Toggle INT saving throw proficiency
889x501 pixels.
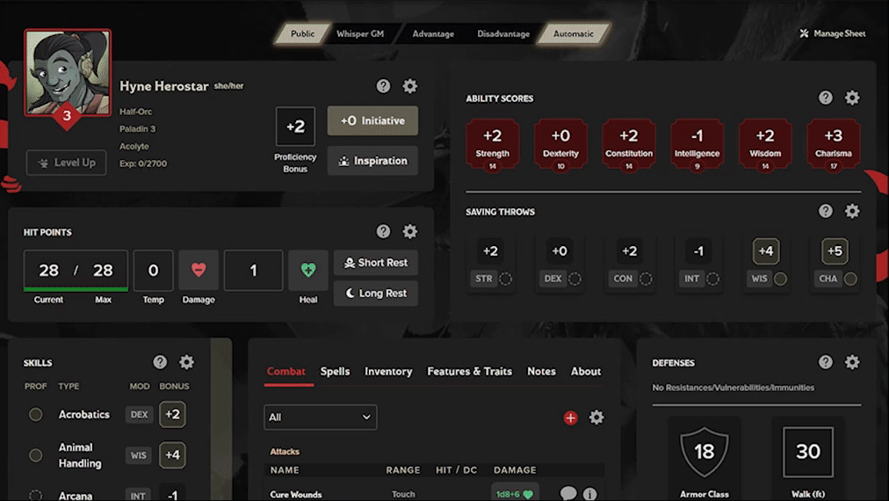coord(713,279)
